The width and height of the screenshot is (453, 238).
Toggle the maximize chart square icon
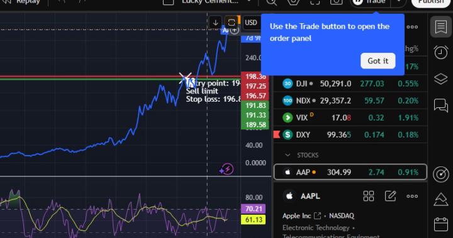pos(231,23)
